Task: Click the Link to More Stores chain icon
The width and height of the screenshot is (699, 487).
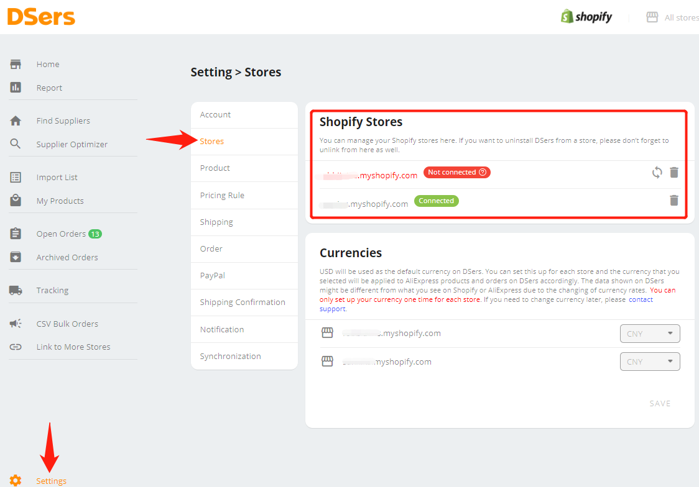Action: coord(16,347)
